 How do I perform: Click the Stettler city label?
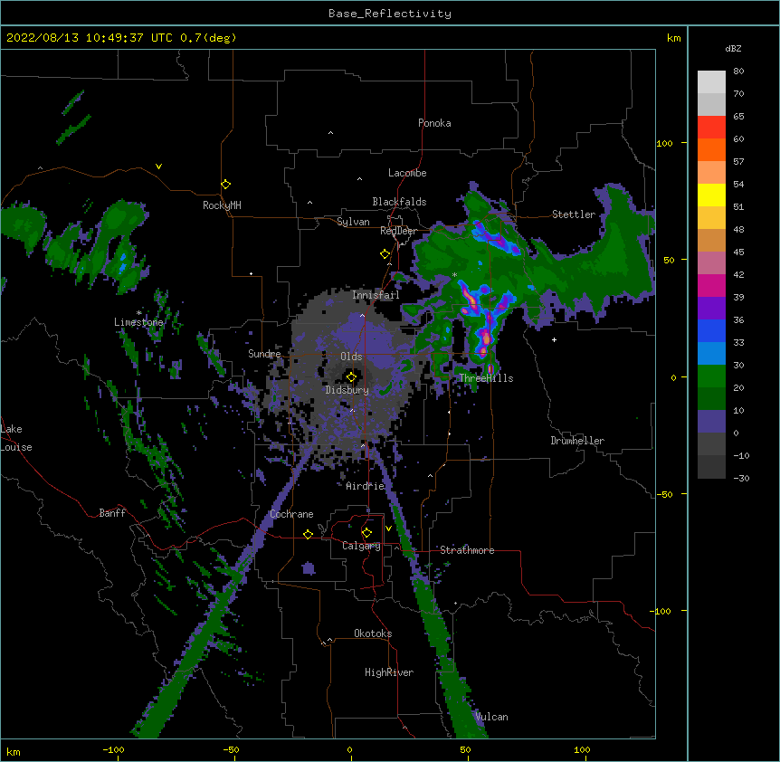click(x=574, y=214)
